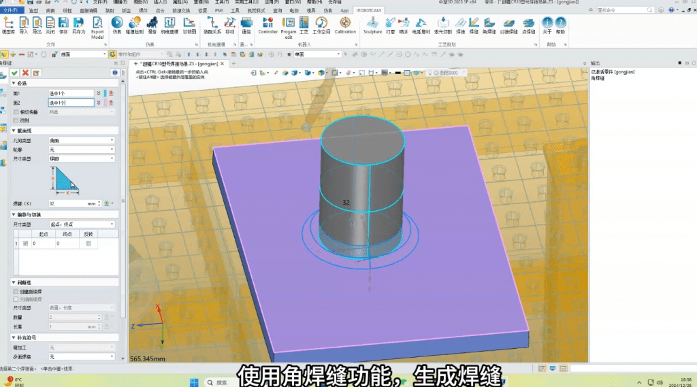The height and width of the screenshot is (387, 697).
Task: Cancel the command with red X
Action: click(x=25, y=72)
